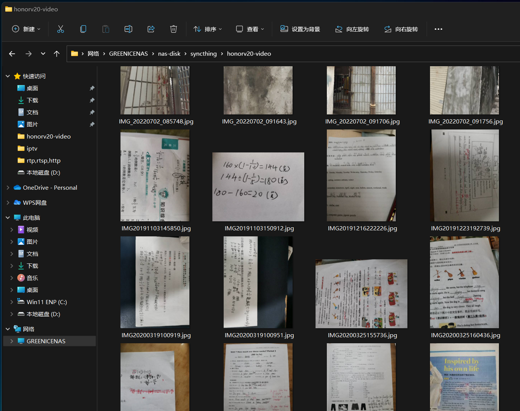This screenshot has width=520, height=411.
Task: Navigate up one folder level arrow
Action: 57,54
